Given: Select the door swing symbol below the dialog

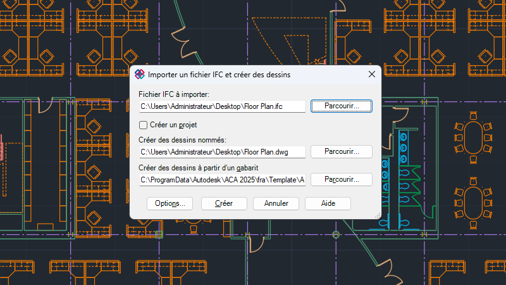Looking at the screenshot, I should 257,244.
